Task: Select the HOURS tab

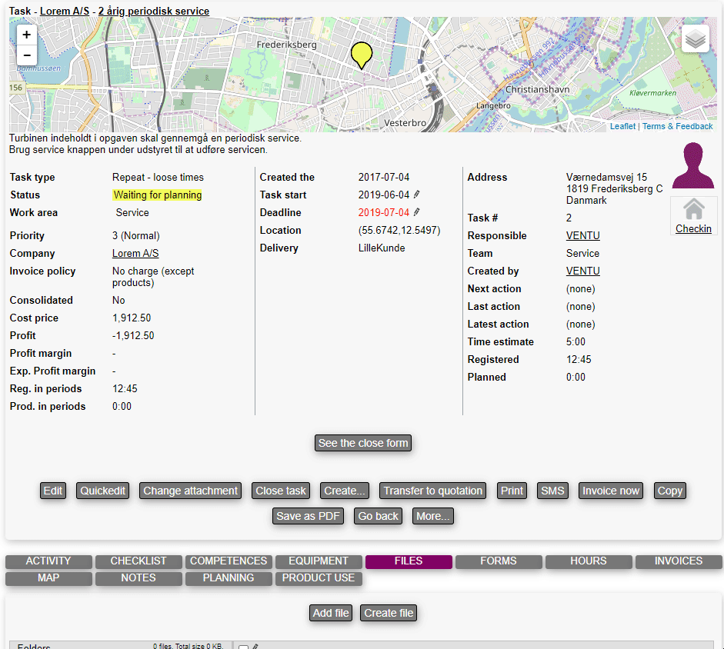Action: click(x=589, y=561)
